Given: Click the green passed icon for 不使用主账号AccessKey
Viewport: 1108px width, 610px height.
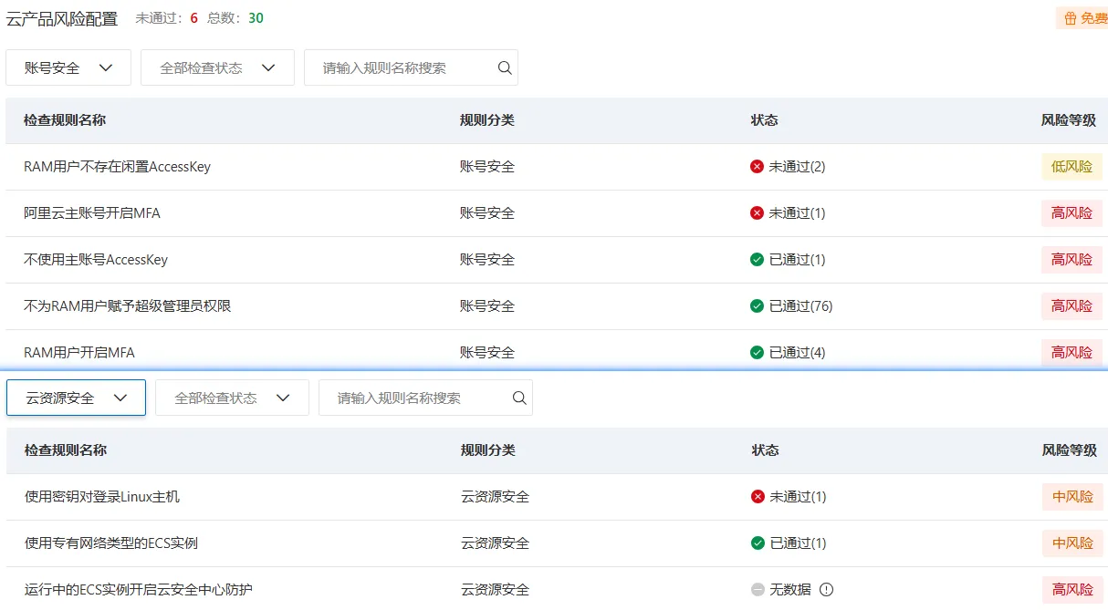Looking at the screenshot, I should click(757, 260).
